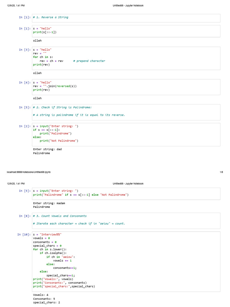Viewport: 230px width, 307px height.
Task: Click the 'In [4]:' cell prompt
Action: coord(25,82)
